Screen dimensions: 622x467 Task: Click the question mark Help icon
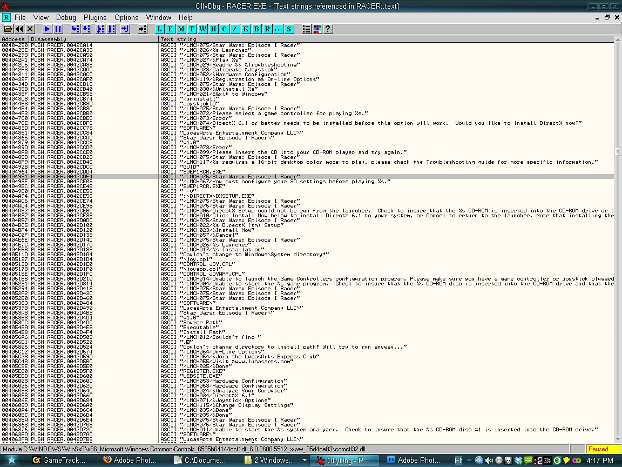point(328,29)
